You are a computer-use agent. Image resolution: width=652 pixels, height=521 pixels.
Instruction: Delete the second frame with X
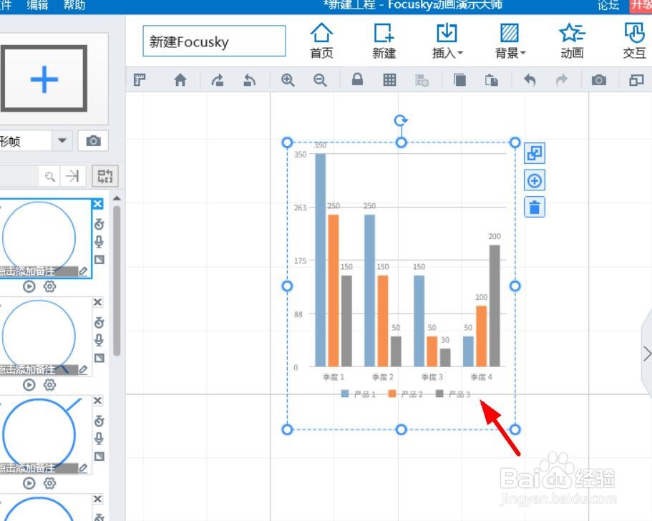pos(97,302)
